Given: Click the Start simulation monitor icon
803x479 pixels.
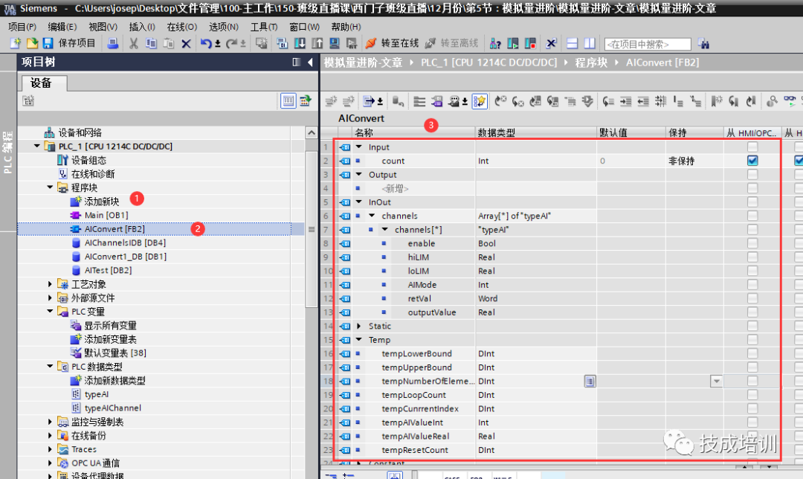Looking at the screenshot, I should click(335, 44).
